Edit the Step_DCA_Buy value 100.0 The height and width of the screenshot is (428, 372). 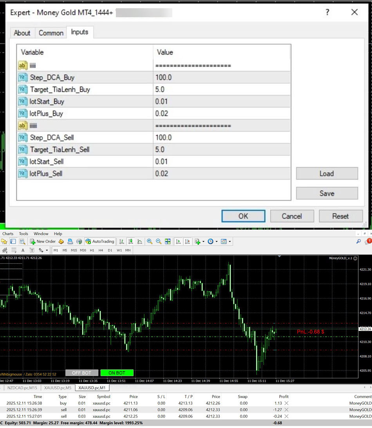click(x=222, y=77)
